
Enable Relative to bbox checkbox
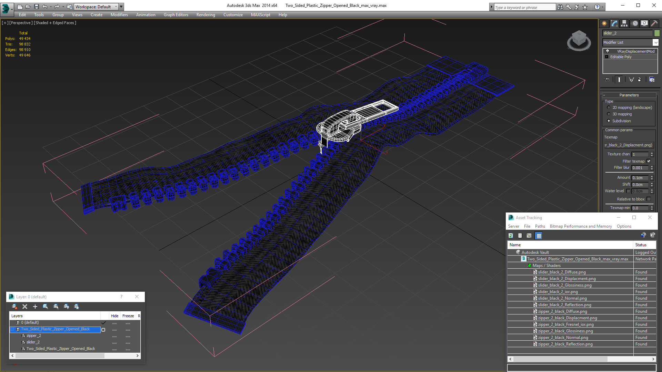[649, 199]
